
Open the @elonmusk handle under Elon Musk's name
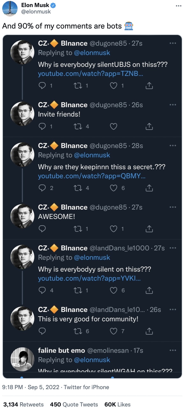tap(36, 12)
